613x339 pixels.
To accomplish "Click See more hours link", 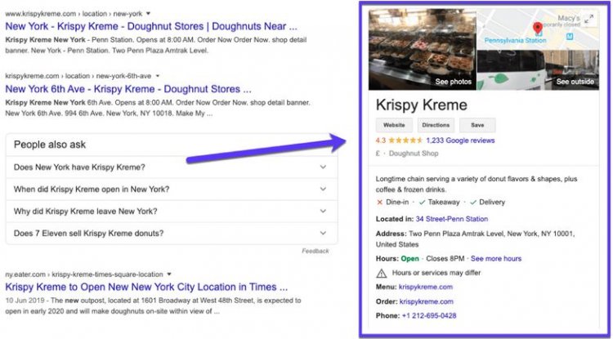I will (x=496, y=259).
